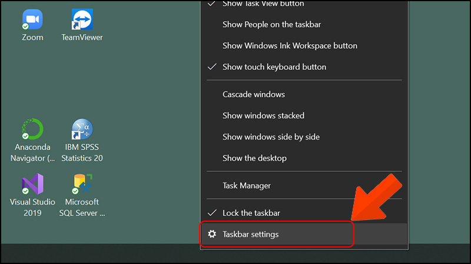This screenshot has width=471, height=264.
Task: Click the gear icon beside Taskbar settings
Action: click(x=211, y=234)
